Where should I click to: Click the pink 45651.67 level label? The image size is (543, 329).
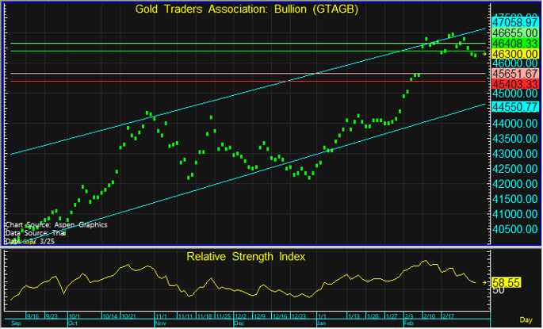pyautogui.click(x=514, y=73)
